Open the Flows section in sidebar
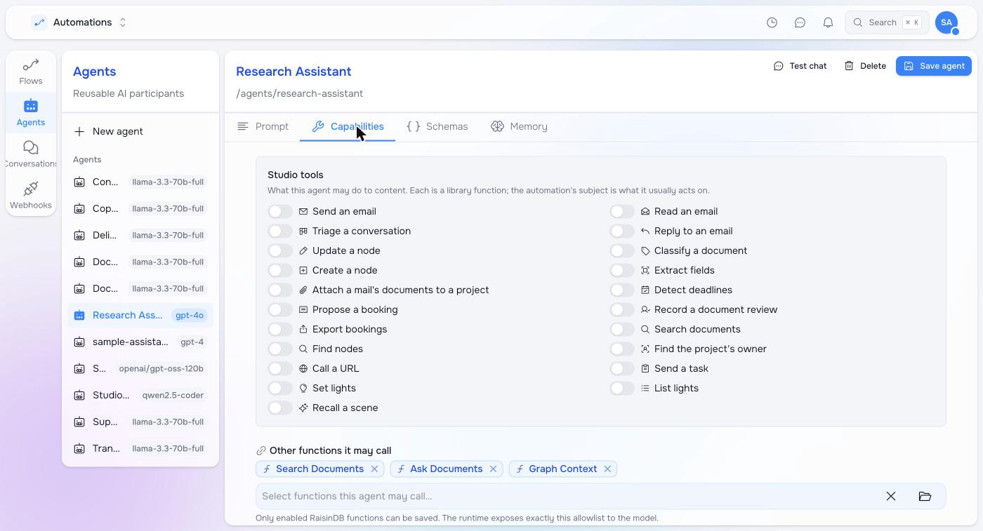 (x=31, y=72)
